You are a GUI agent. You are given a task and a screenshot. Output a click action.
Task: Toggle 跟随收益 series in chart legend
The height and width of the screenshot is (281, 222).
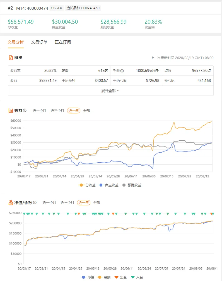click(x=131, y=185)
